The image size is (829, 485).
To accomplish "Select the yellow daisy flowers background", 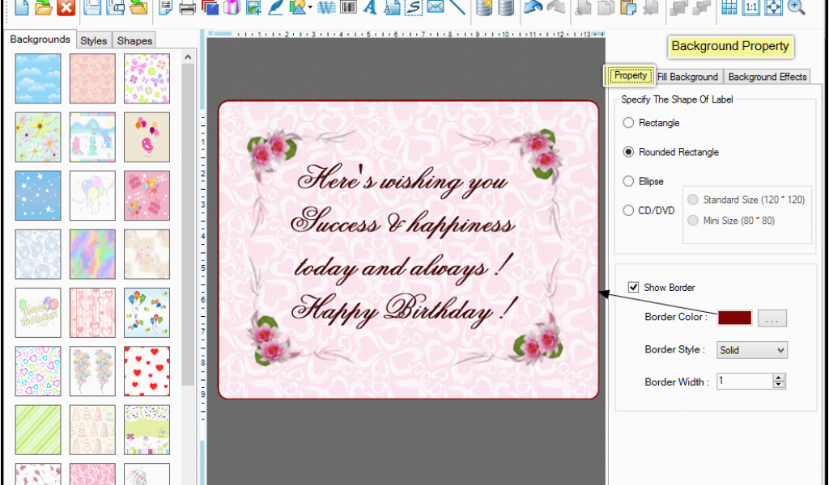I will click(38, 137).
